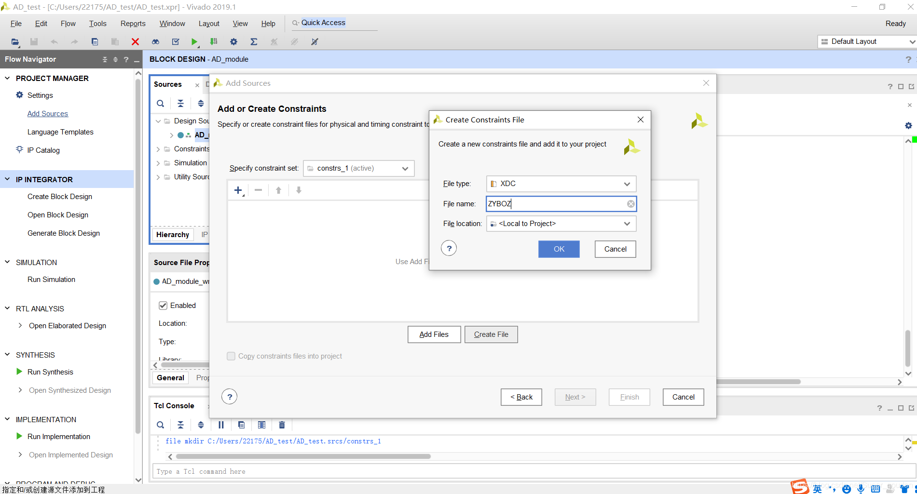Click the Add Files button
The image size is (917, 494).
click(x=434, y=334)
